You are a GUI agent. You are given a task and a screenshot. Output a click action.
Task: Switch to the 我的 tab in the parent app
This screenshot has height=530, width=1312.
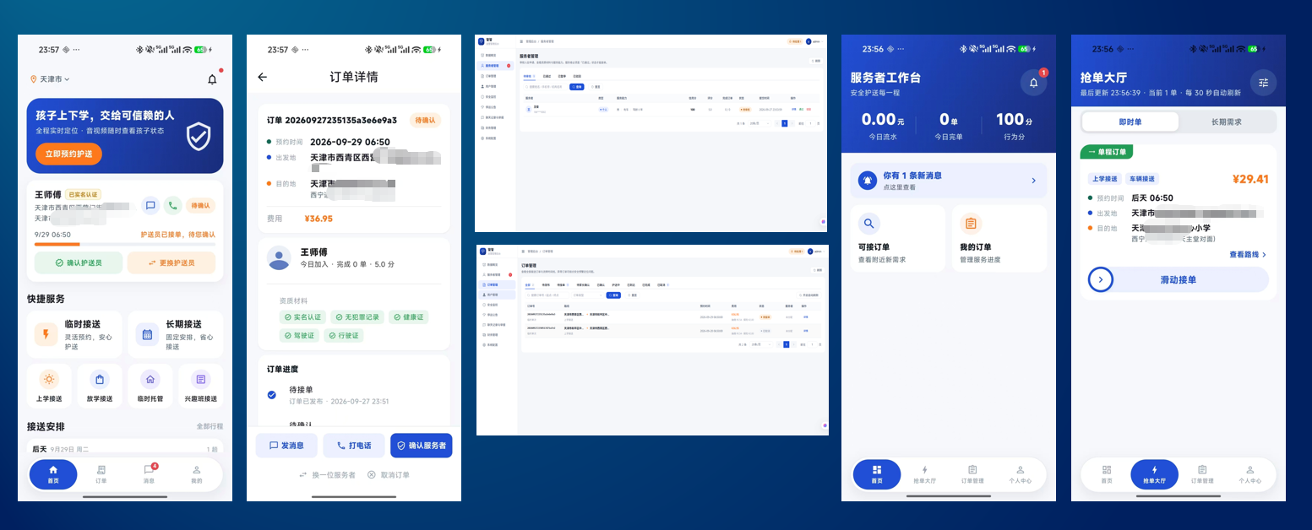tap(197, 473)
